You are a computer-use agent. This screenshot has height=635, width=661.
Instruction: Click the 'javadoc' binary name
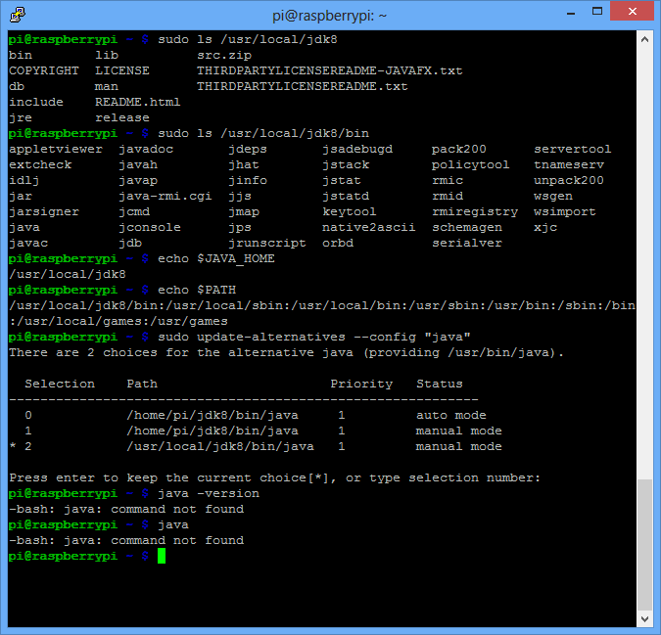pos(146,149)
